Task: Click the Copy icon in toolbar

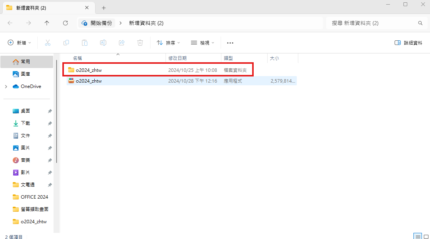Action: tap(66, 43)
